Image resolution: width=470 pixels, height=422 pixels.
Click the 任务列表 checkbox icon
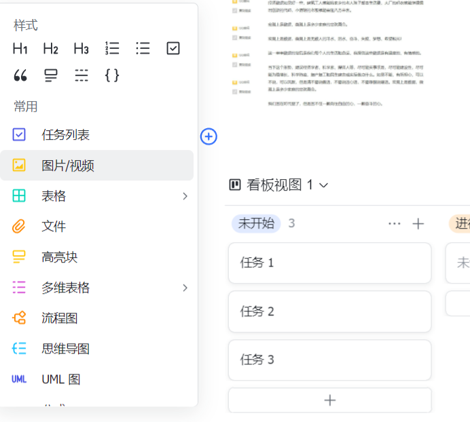tap(19, 134)
